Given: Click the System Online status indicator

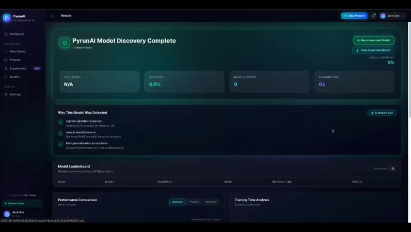Looking at the screenshot, I should [22, 203].
